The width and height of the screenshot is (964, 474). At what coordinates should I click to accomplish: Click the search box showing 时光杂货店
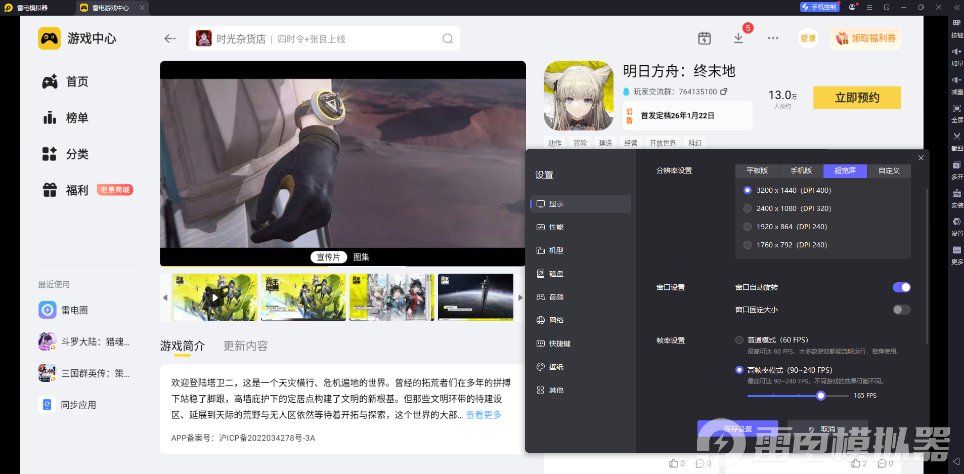(x=325, y=39)
